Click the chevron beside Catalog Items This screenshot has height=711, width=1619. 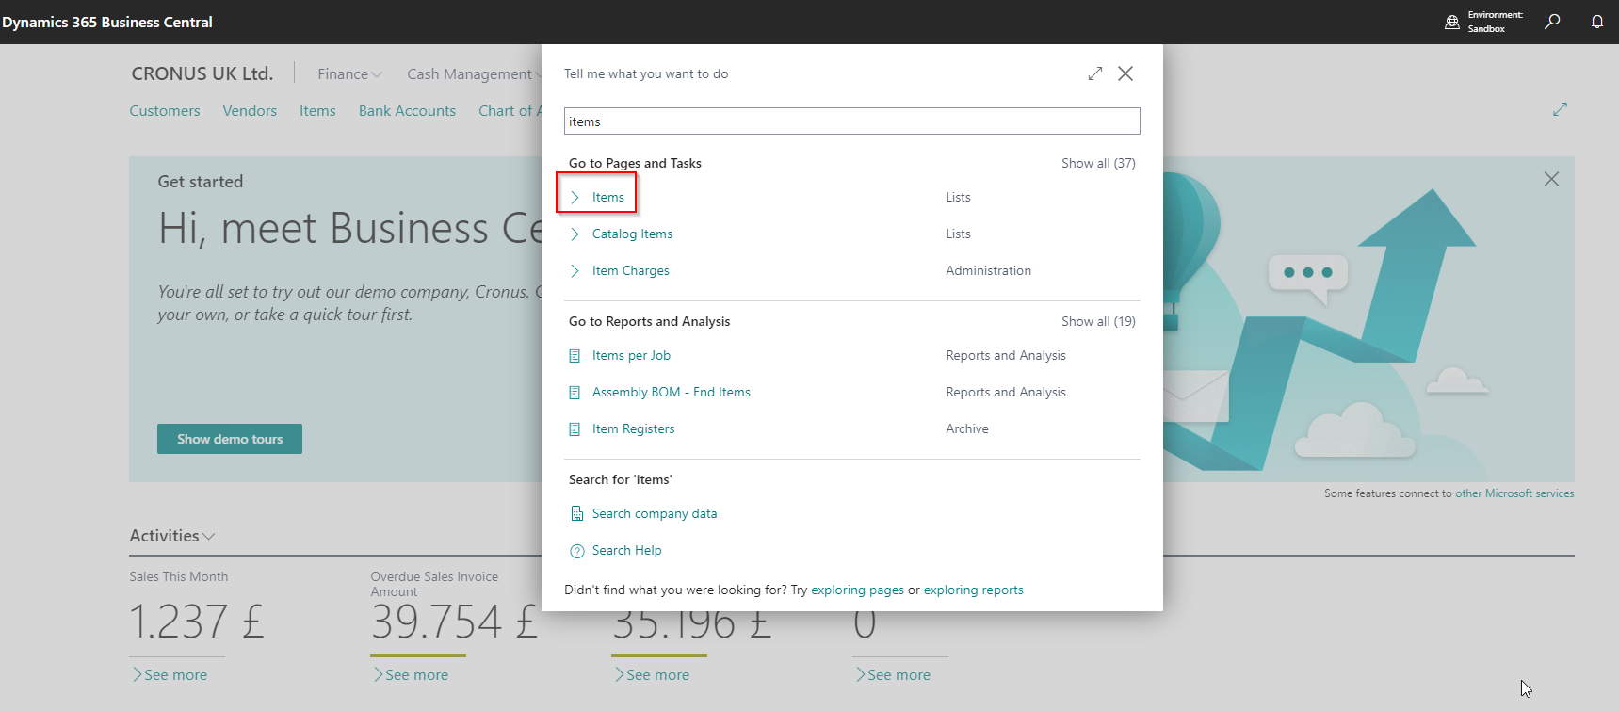(x=575, y=234)
